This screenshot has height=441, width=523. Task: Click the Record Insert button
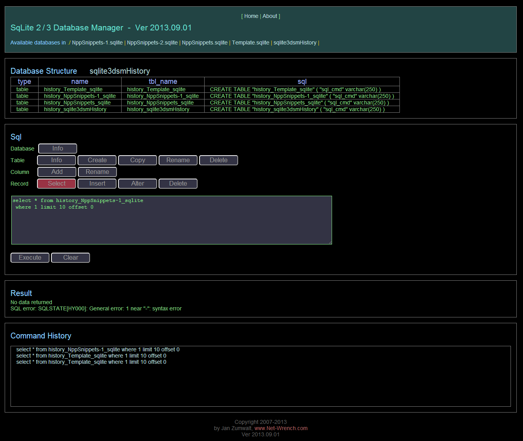click(x=97, y=184)
